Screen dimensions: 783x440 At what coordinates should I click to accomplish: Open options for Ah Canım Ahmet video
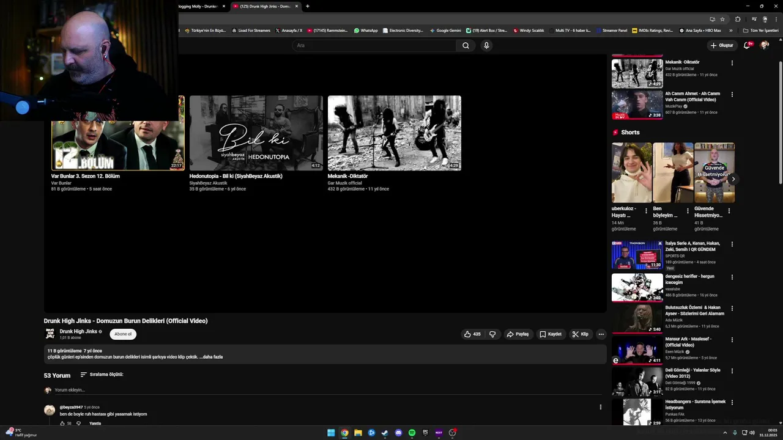coord(732,95)
